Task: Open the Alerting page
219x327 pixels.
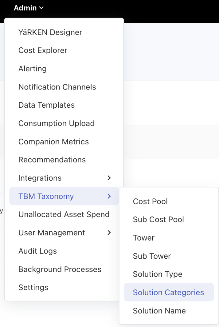Action: coord(33,69)
